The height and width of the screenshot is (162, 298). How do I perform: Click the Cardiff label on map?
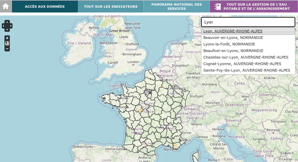113,63
